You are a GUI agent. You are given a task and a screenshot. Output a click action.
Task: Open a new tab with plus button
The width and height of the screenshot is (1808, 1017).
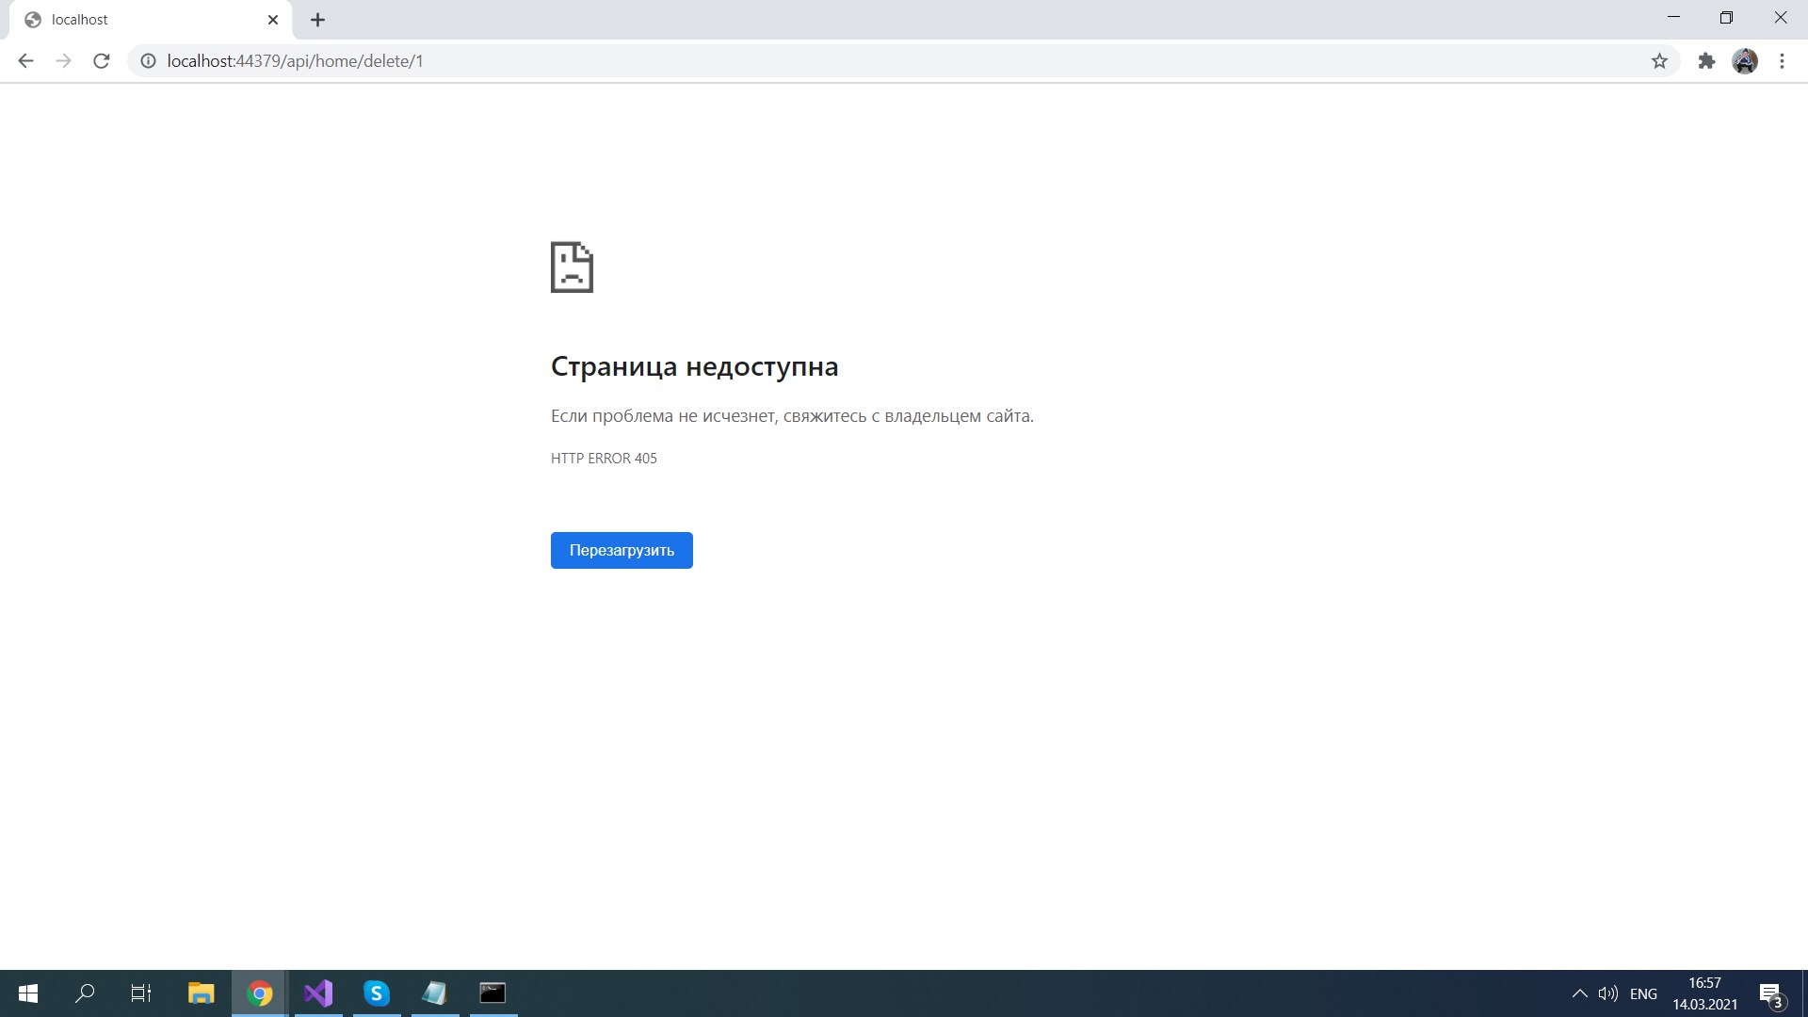tap(318, 20)
